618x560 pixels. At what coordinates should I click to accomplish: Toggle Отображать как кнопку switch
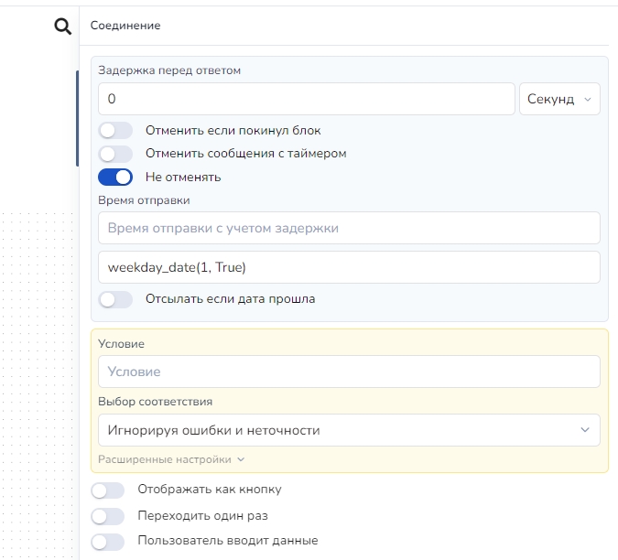pyautogui.click(x=108, y=490)
